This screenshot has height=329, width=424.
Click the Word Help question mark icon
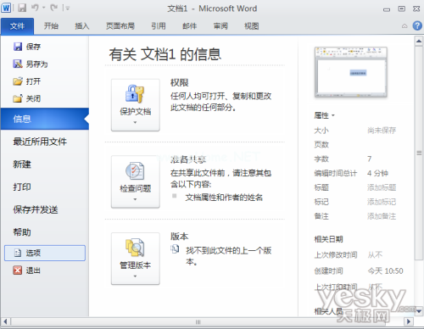[417, 25]
